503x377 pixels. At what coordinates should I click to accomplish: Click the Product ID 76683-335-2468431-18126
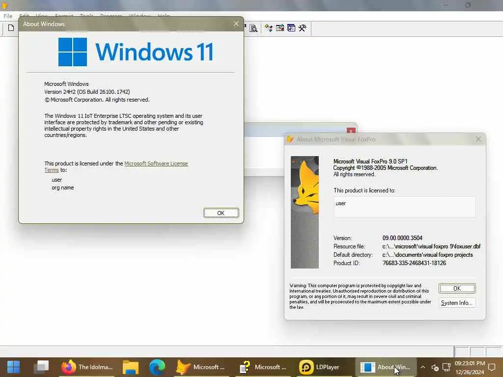pyautogui.click(x=414, y=263)
